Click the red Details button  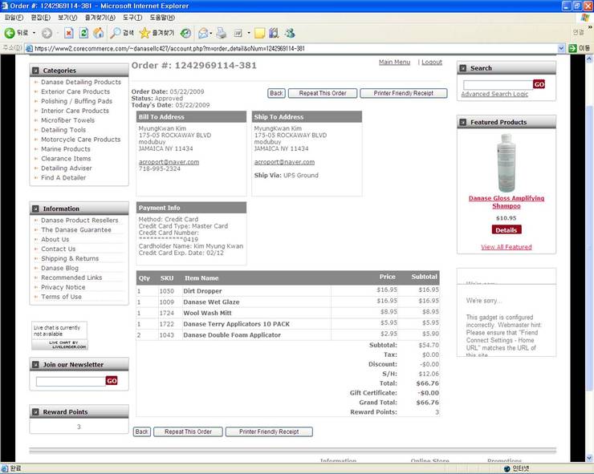(507, 230)
